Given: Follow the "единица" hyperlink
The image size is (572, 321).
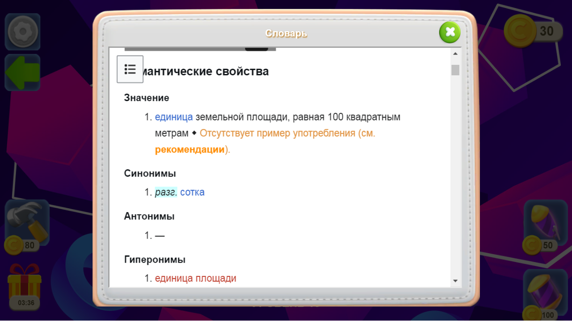Looking at the screenshot, I should point(173,117).
